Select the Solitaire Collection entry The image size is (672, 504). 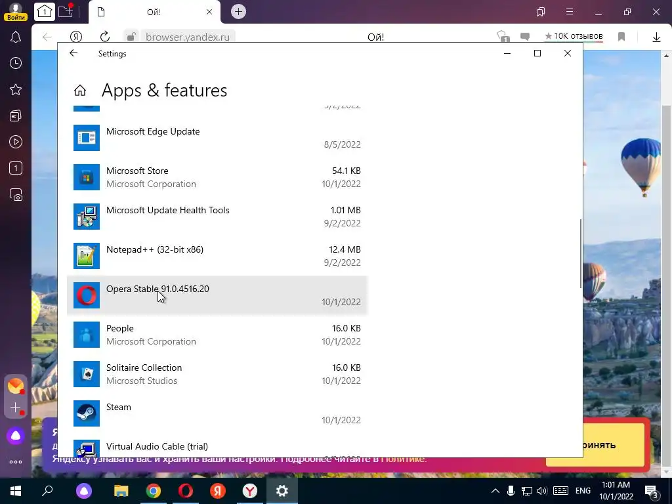[x=217, y=374]
